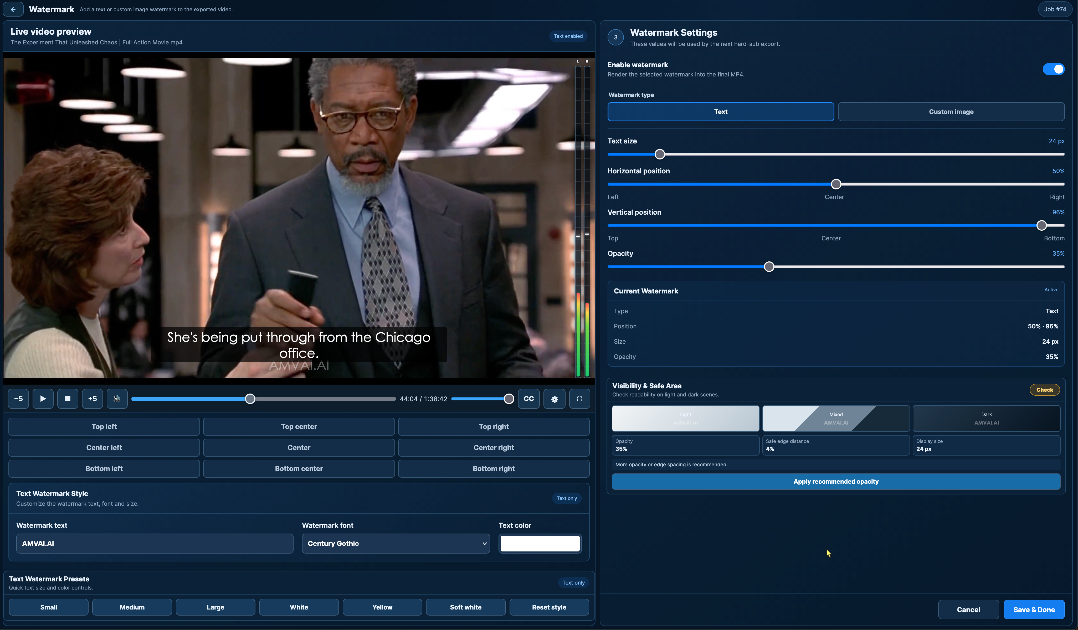Viewport: 1078px width, 630px height.
Task: Click the Watermark text input field
Action: [155, 543]
